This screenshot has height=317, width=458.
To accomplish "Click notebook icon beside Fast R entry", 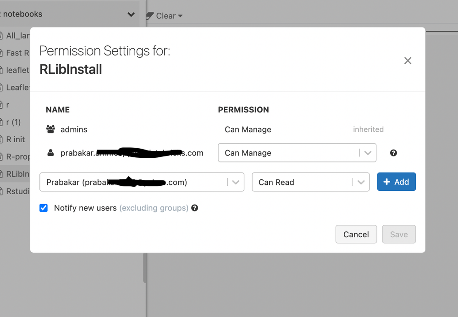I will pos(1,53).
